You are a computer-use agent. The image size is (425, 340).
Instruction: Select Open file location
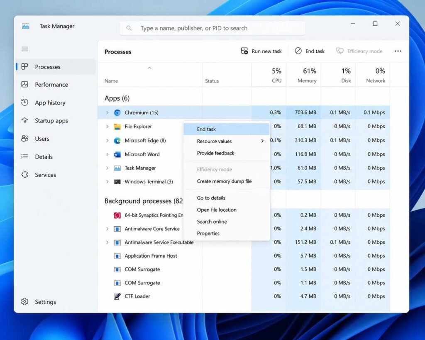click(226, 210)
